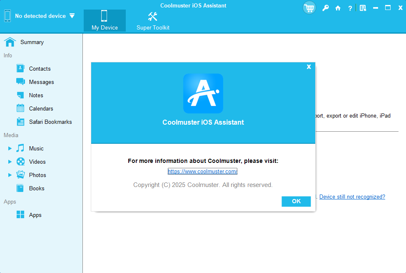
Task: Click the Coolmuster iOS Assistant logo image
Action: click(x=203, y=93)
